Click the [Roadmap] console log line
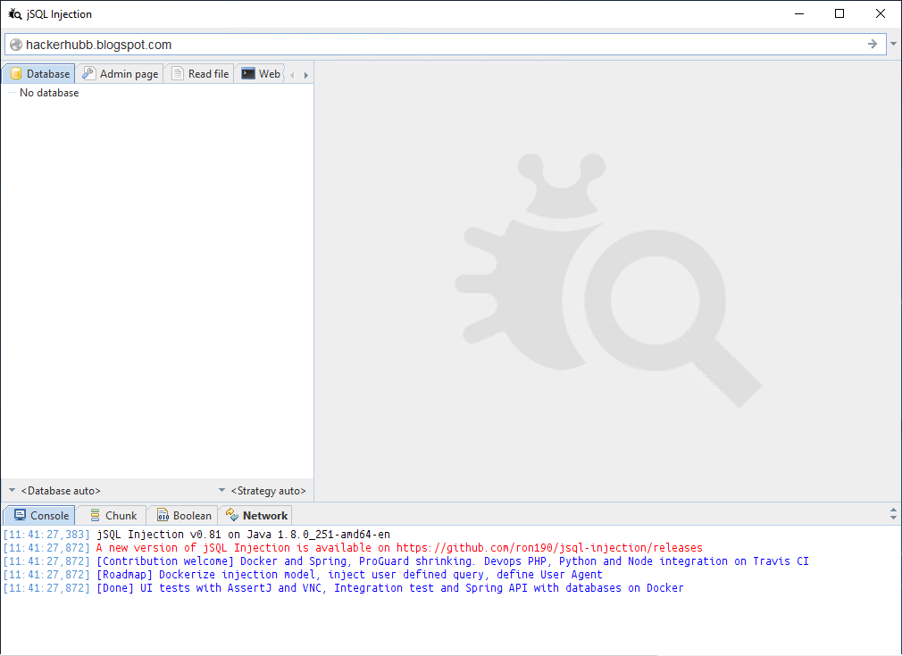Screen dimensions: 902x656 pyautogui.click(x=349, y=575)
